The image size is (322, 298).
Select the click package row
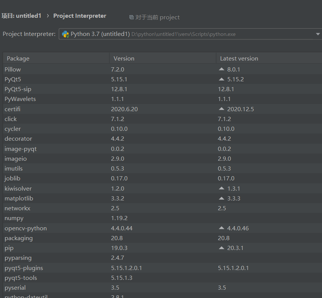163,119
